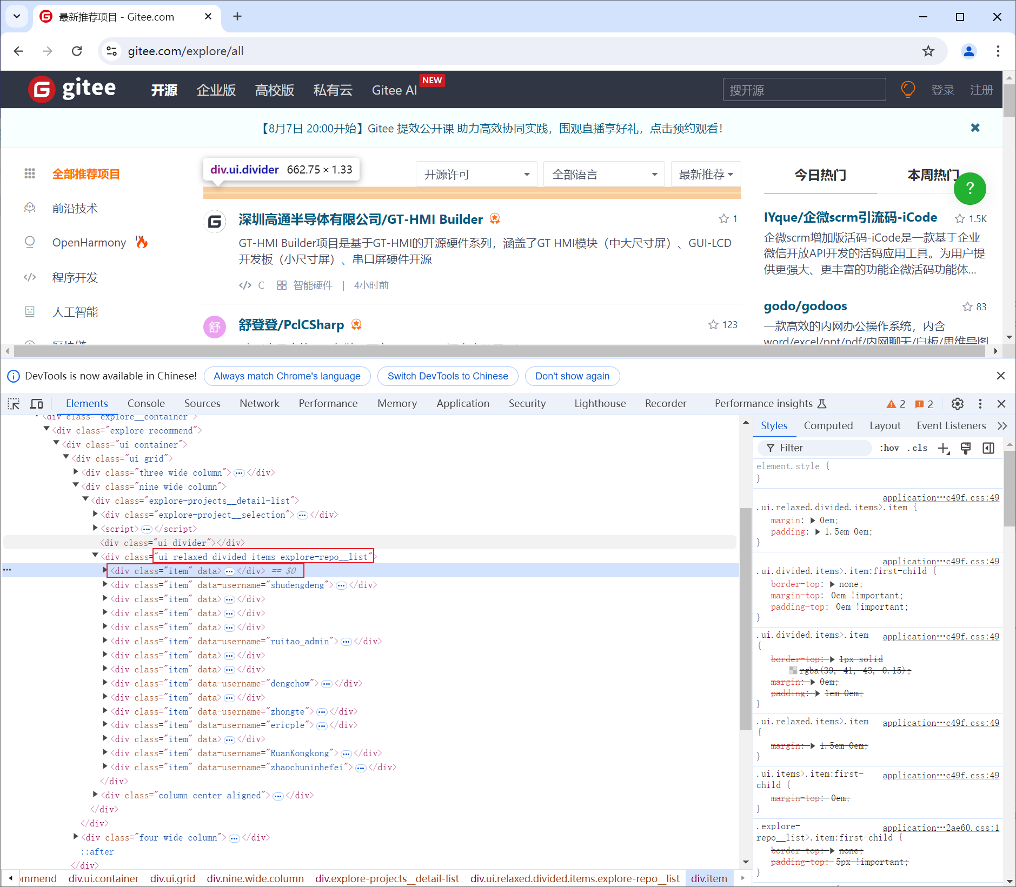Viewport: 1016px width, 887px height.
Task: Close the DevTools panel
Action: (1001, 404)
